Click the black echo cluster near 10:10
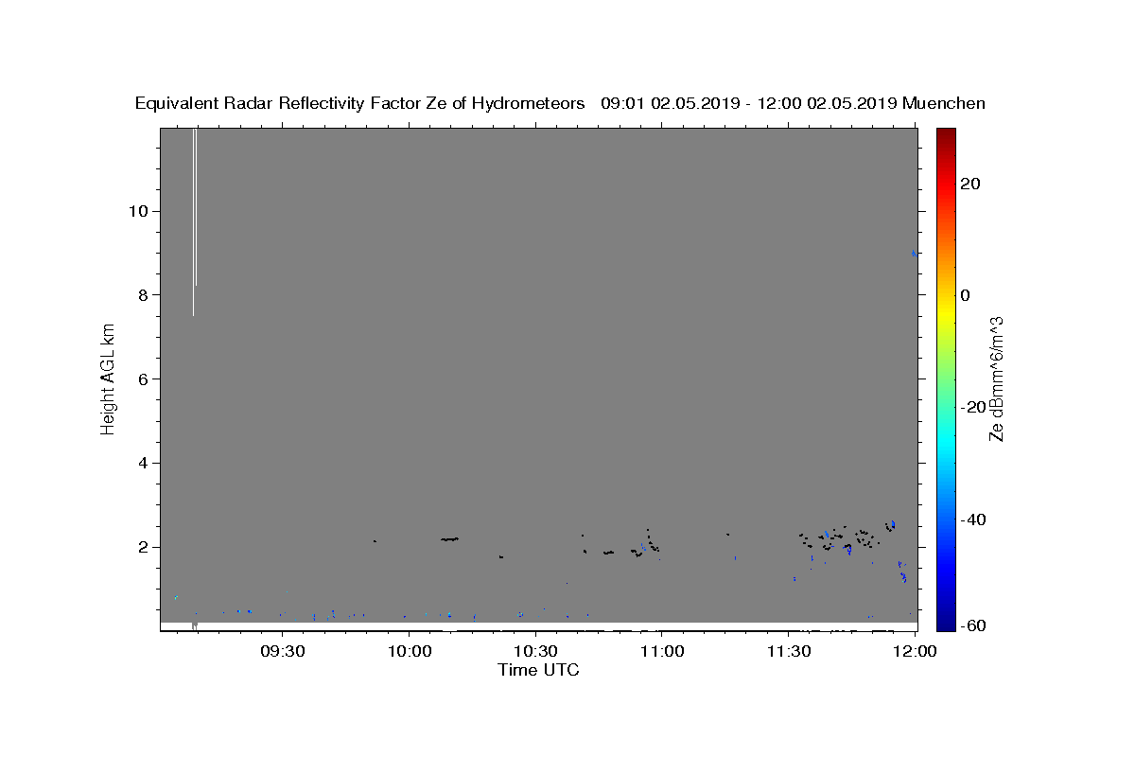Viewport: 1135px width, 757px height. (x=449, y=538)
